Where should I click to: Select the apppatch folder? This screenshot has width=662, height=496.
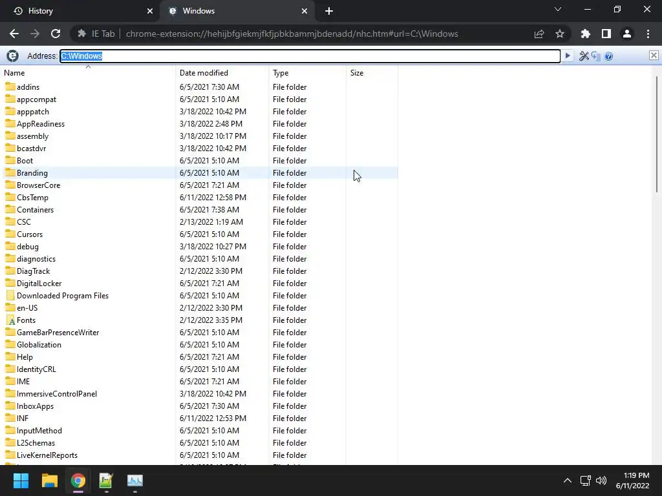point(33,112)
